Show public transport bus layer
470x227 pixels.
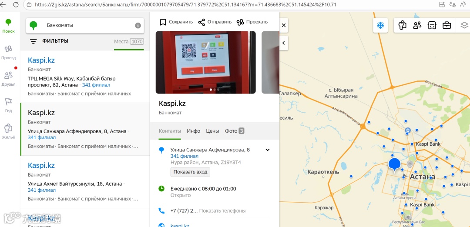point(432,26)
